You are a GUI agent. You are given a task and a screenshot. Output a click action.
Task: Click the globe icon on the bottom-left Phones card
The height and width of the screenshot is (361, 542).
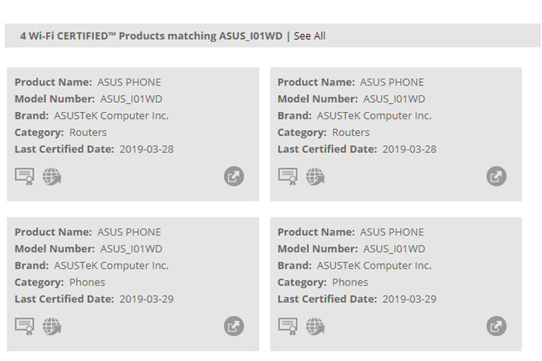click(x=51, y=326)
